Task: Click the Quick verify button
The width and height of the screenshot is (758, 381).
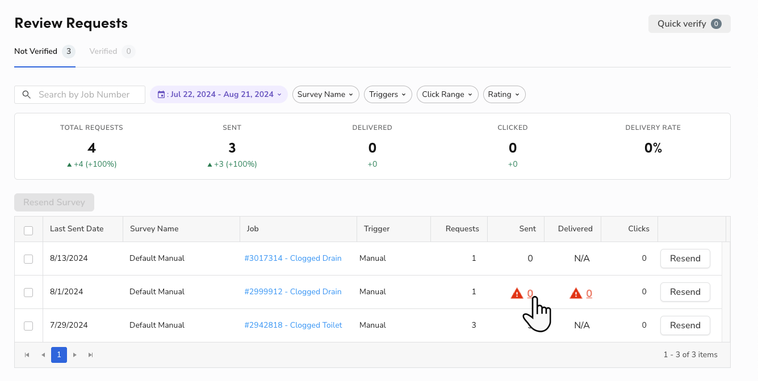Action: pos(689,24)
